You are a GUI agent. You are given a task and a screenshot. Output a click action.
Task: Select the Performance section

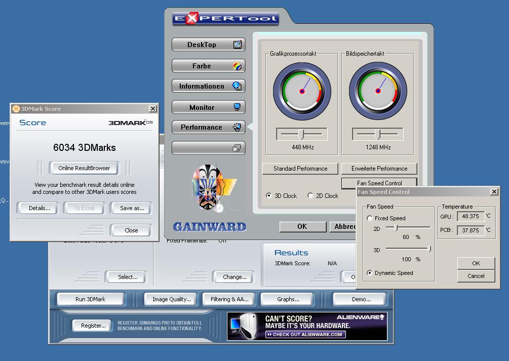(x=208, y=127)
